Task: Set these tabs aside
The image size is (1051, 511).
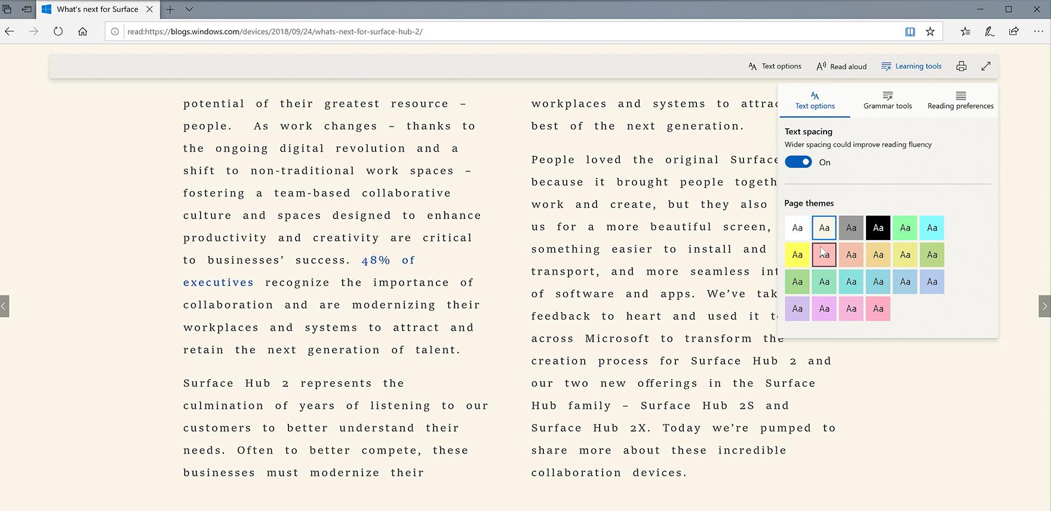Action: click(26, 9)
